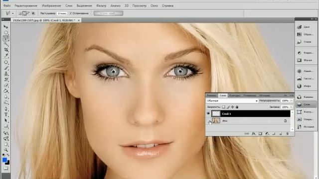Toggle Quick Mask mode
The height and width of the screenshot is (179, 319).
point(6,168)
